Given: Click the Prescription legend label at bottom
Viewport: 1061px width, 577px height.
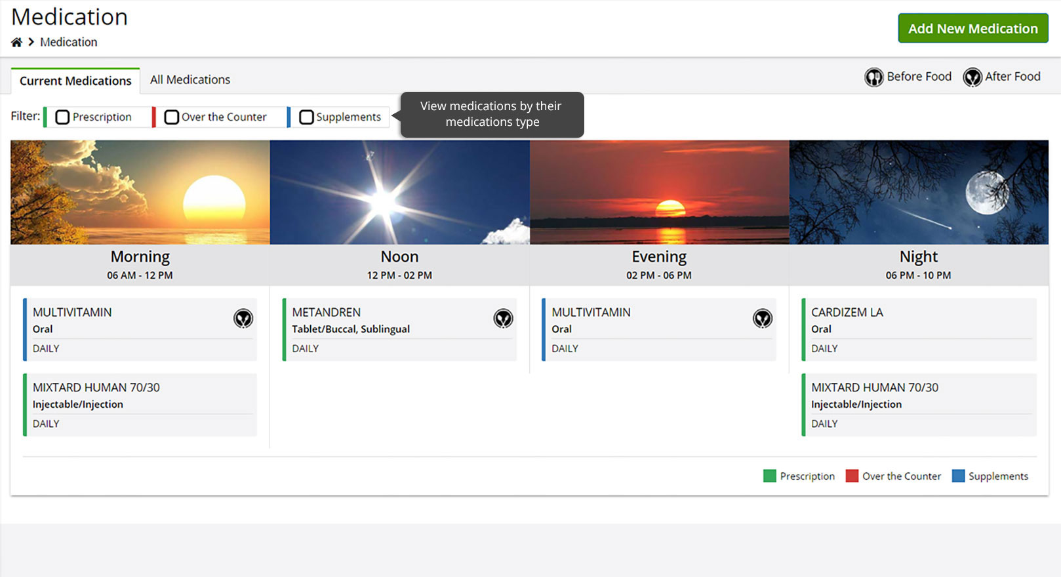Looking at the screenshot, I should pyautogui.click(x=807, y=477).
